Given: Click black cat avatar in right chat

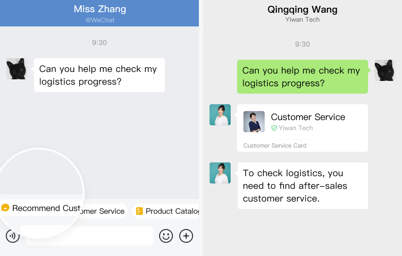Looking at the screenshot, I should pos(385,70).
